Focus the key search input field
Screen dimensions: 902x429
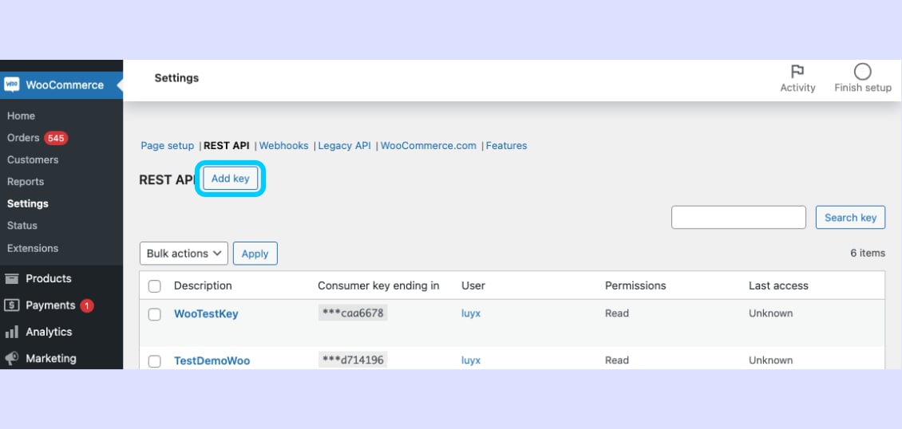coord(738,217)
